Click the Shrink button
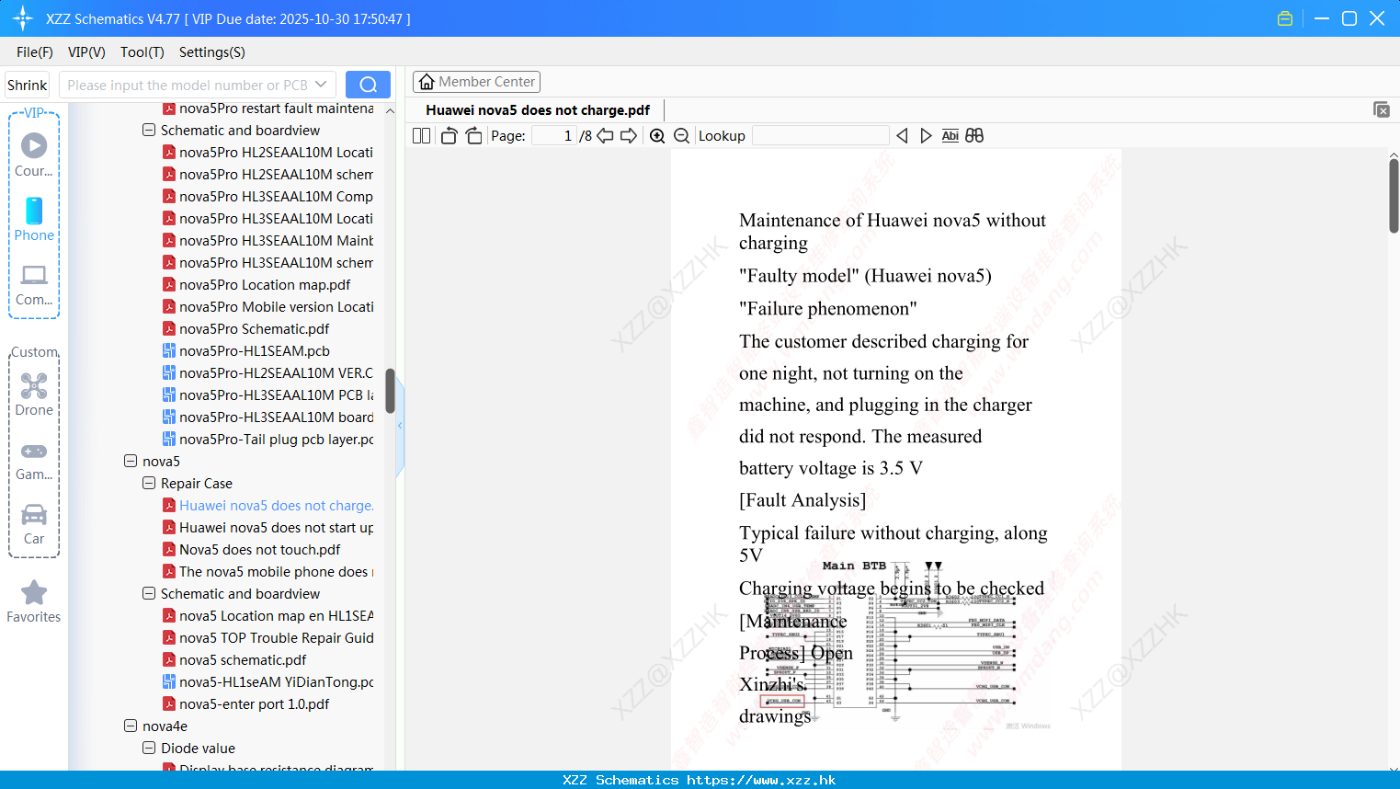 coord(28,85)
